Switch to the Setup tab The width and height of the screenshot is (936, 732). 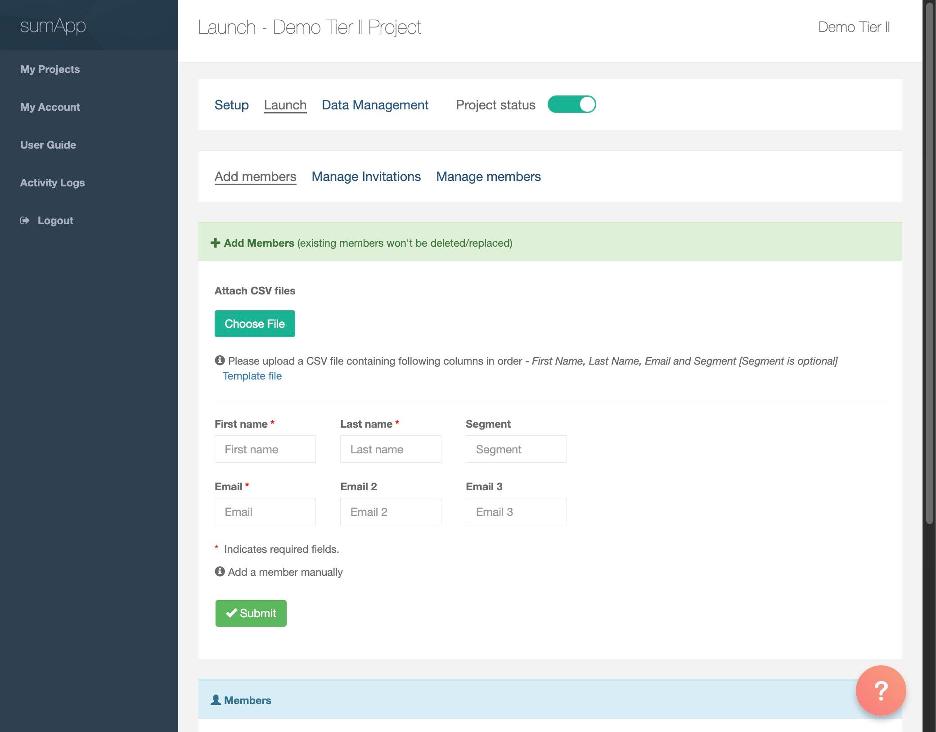pos(231,105)
